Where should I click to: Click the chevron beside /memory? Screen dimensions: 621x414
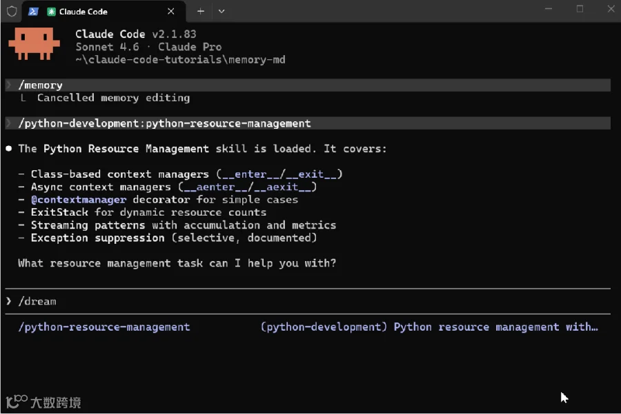(x=8, y=85)
